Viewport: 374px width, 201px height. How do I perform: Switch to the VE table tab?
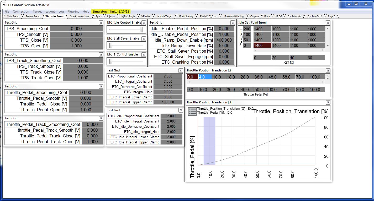(146, 16)
